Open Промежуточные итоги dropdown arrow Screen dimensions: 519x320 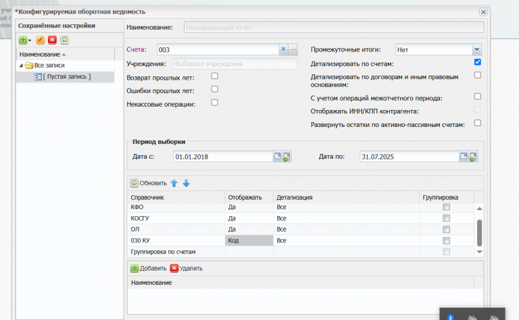pyautogui.click(x=476, y=49)
